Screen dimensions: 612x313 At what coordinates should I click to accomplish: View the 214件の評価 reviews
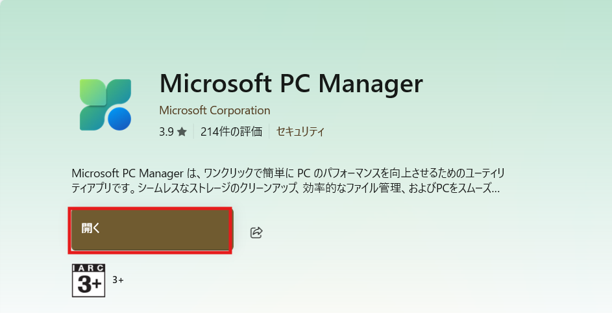pos(231,132)
